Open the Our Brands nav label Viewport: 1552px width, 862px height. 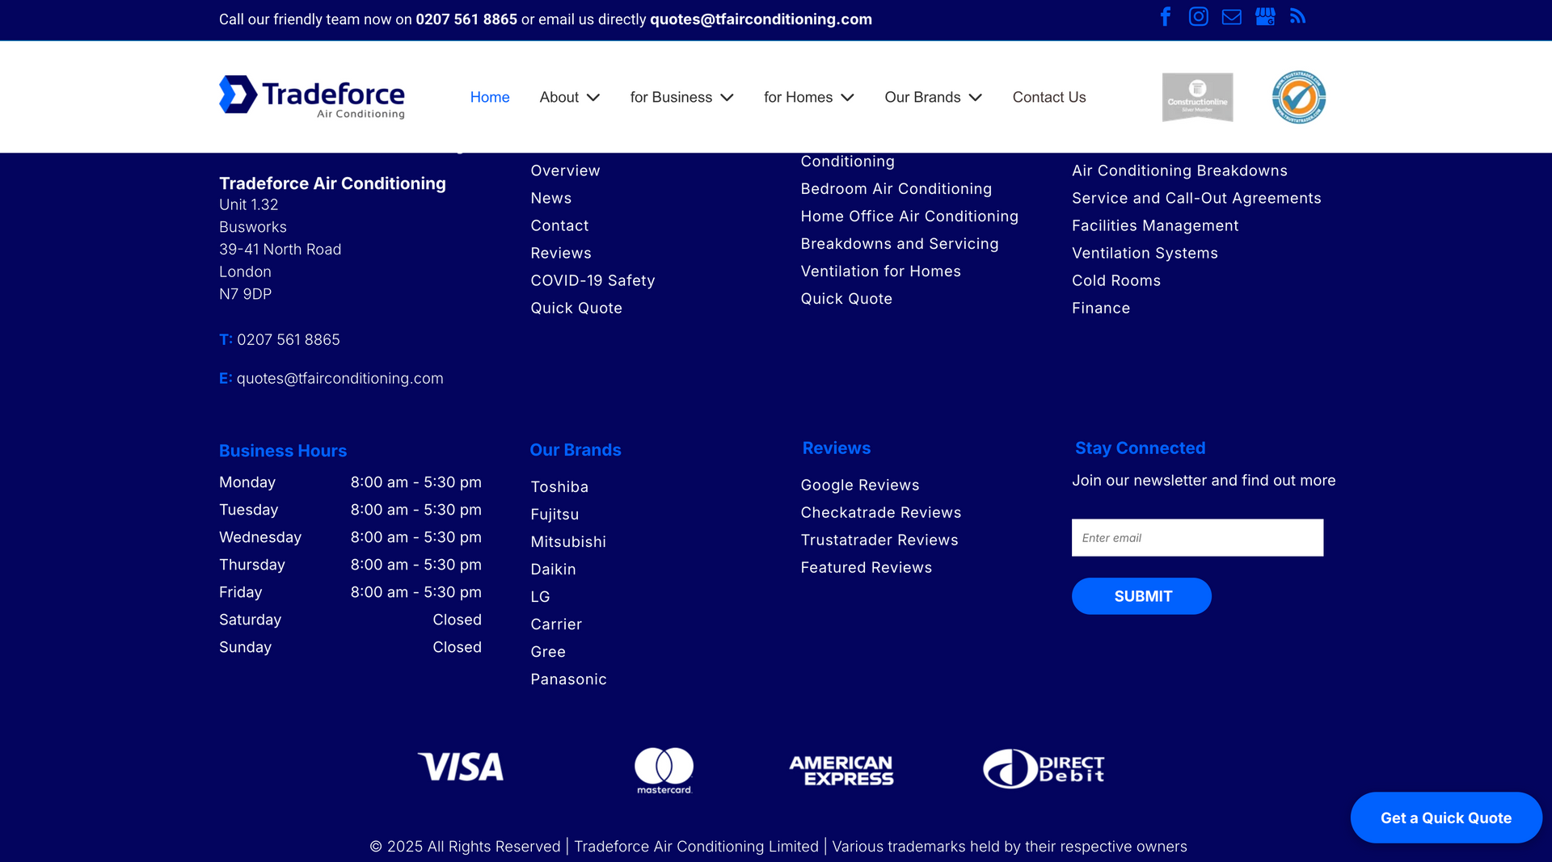pos(922,97)
